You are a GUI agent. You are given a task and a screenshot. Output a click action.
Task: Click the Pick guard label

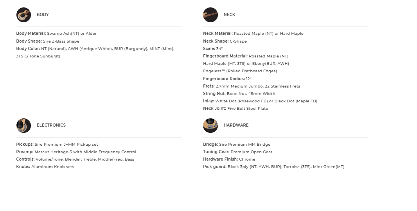point(215,167)
